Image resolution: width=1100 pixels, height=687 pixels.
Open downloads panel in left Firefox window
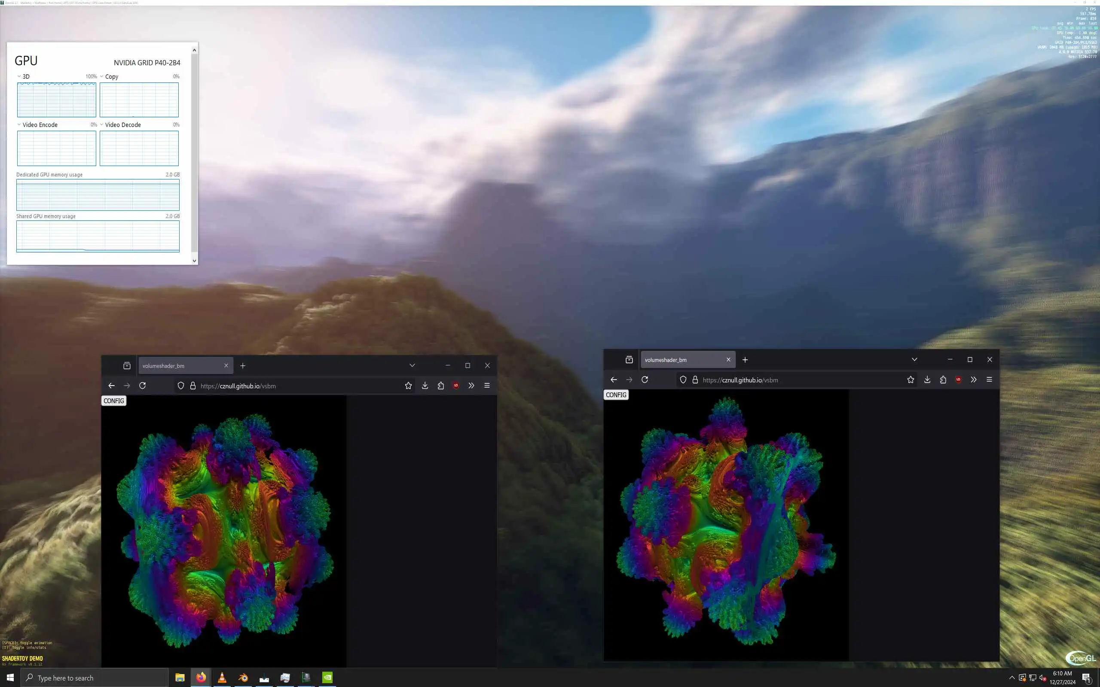(x=425, y=386)
